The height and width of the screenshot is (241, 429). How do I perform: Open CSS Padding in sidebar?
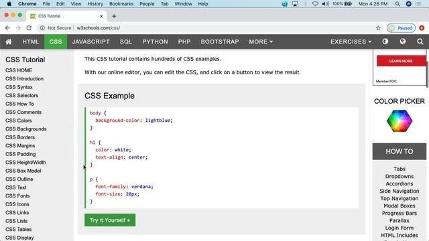21,154
